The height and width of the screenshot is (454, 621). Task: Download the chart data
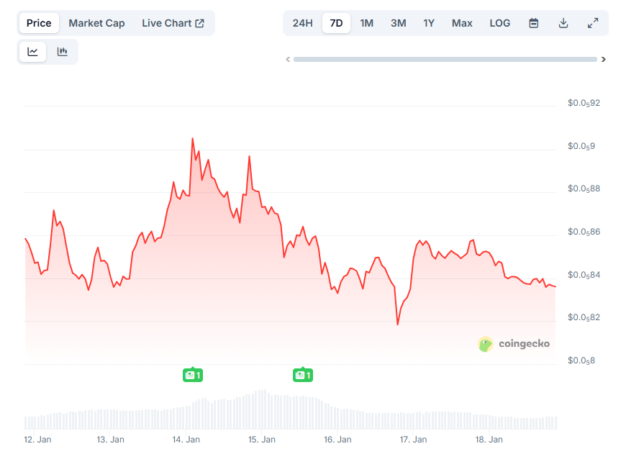click(x=563, y=22)
